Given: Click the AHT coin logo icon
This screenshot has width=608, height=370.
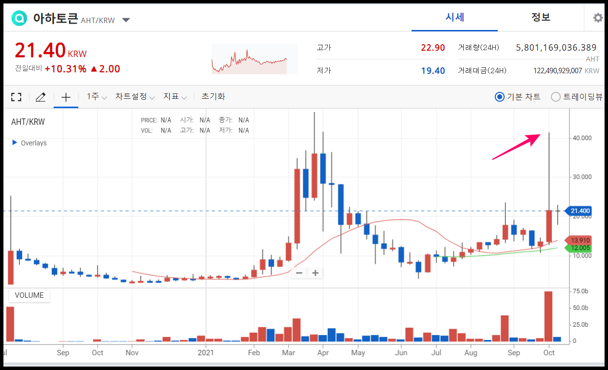Looking at the screenshot, I should point(20,19).
